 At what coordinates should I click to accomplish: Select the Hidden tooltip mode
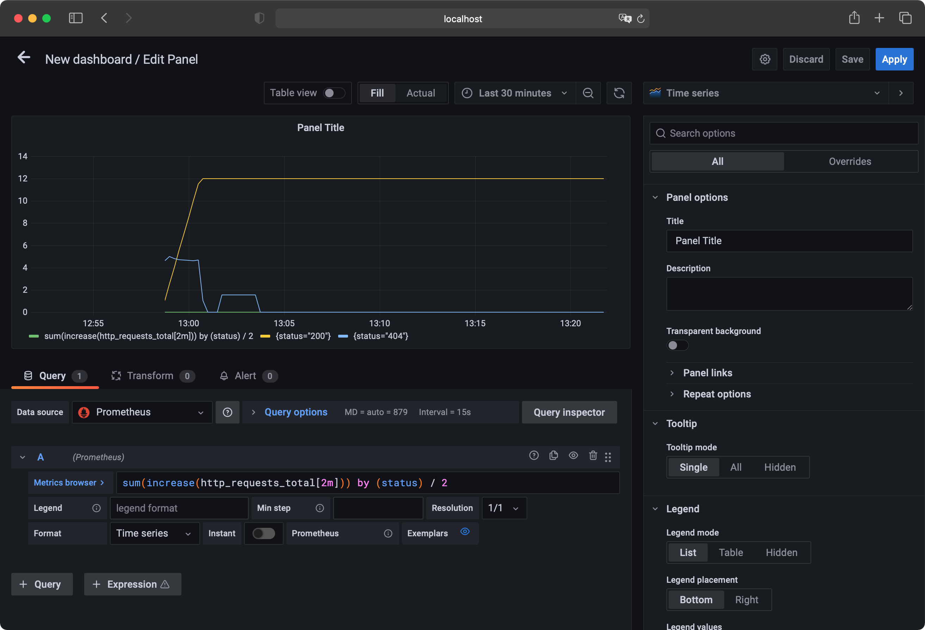[x=780, y=467]
